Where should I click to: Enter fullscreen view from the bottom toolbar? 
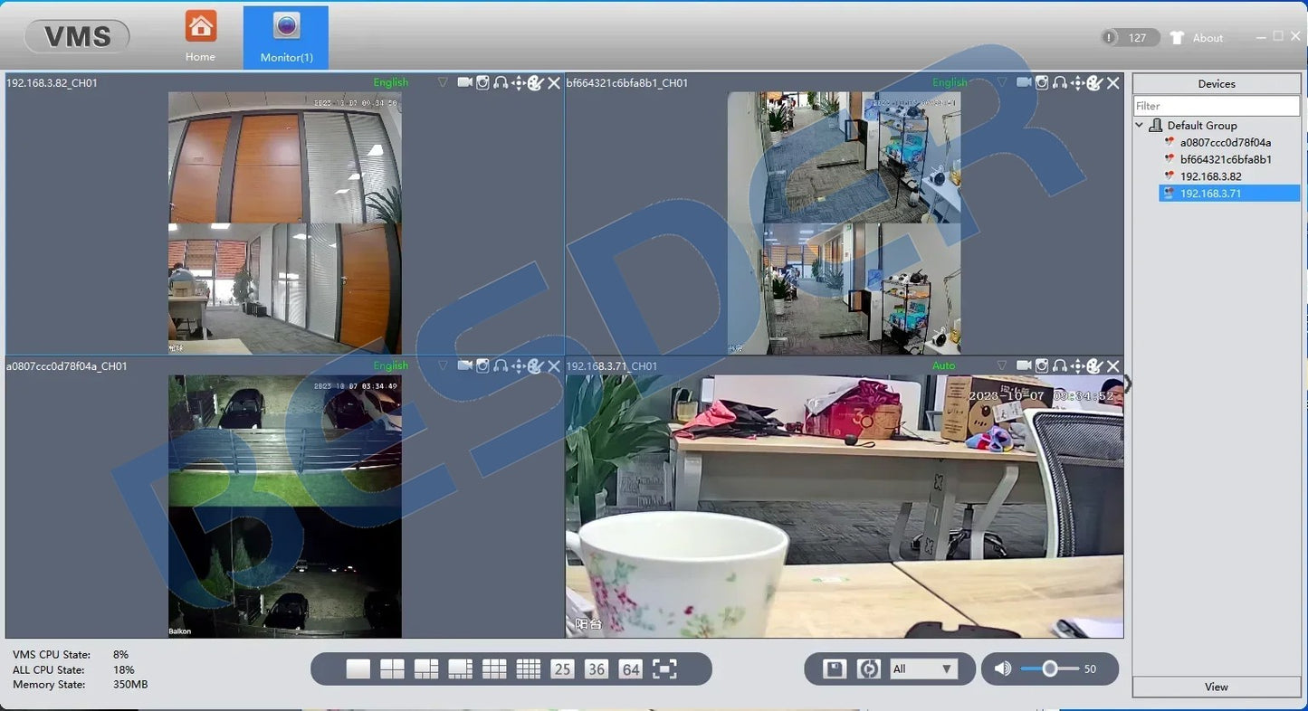coord(664,668)
